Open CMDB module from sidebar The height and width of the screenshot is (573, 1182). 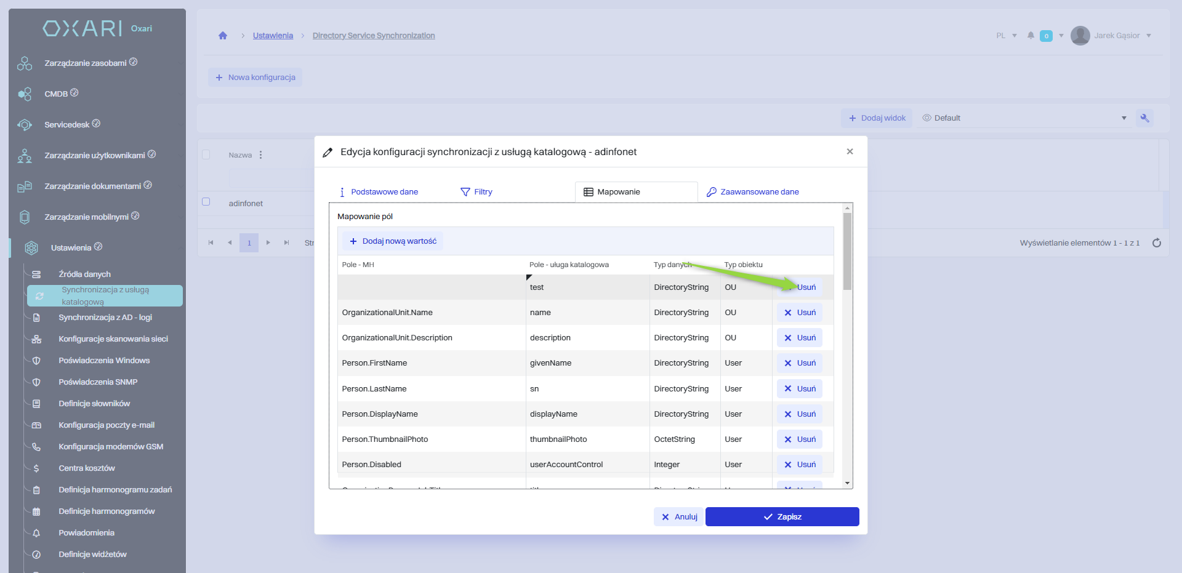[56, 94]
